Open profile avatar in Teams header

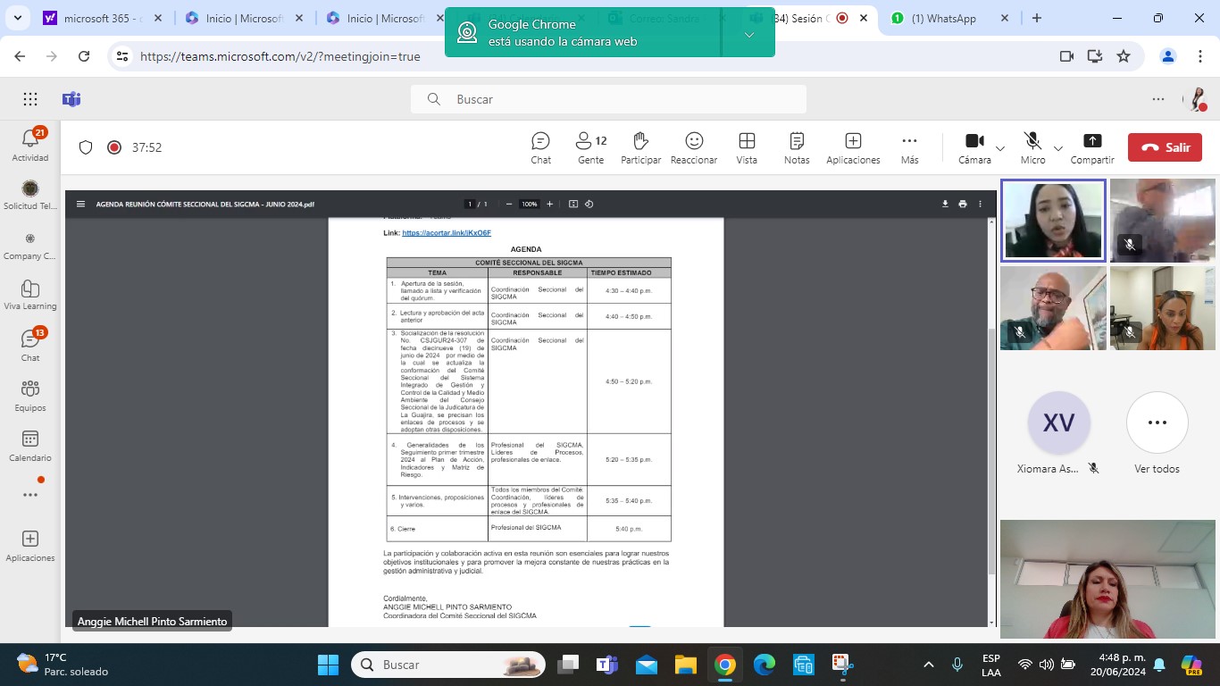(x=1196, y=99)
